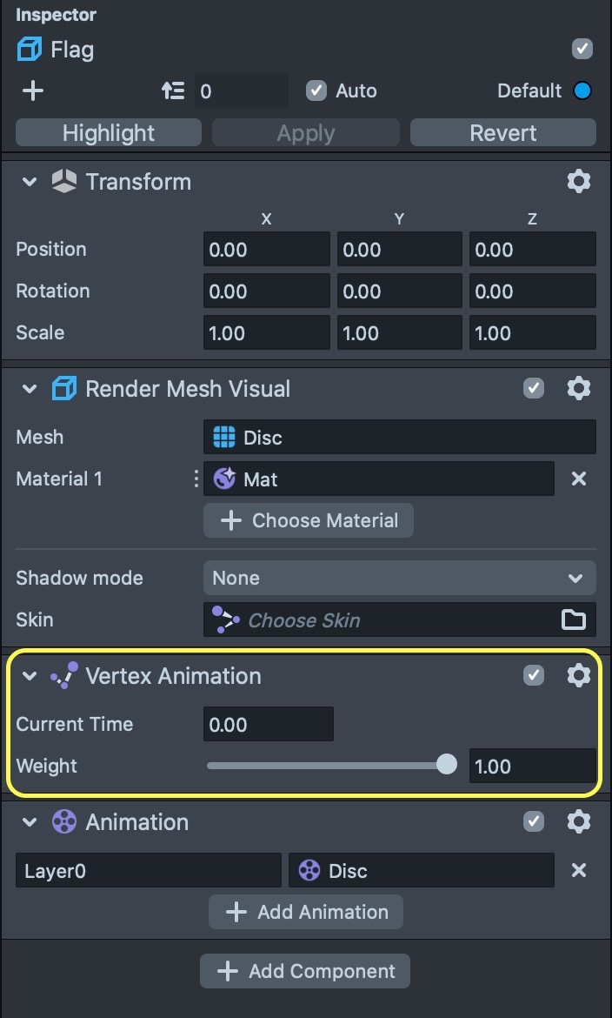Click the Add Component button
The width and height of the screenshot is (612, 1018).
click(x=305, y=971)
